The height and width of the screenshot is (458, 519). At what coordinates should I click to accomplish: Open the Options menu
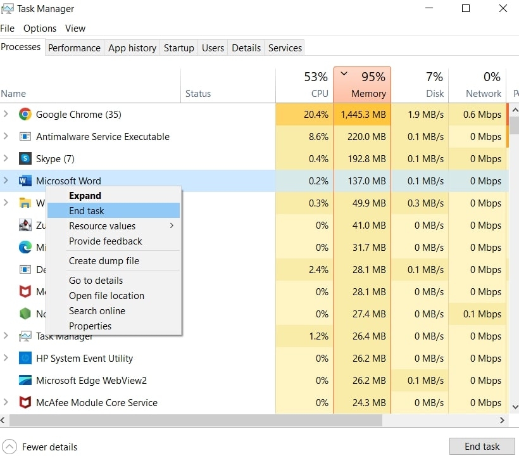[40, 29]
